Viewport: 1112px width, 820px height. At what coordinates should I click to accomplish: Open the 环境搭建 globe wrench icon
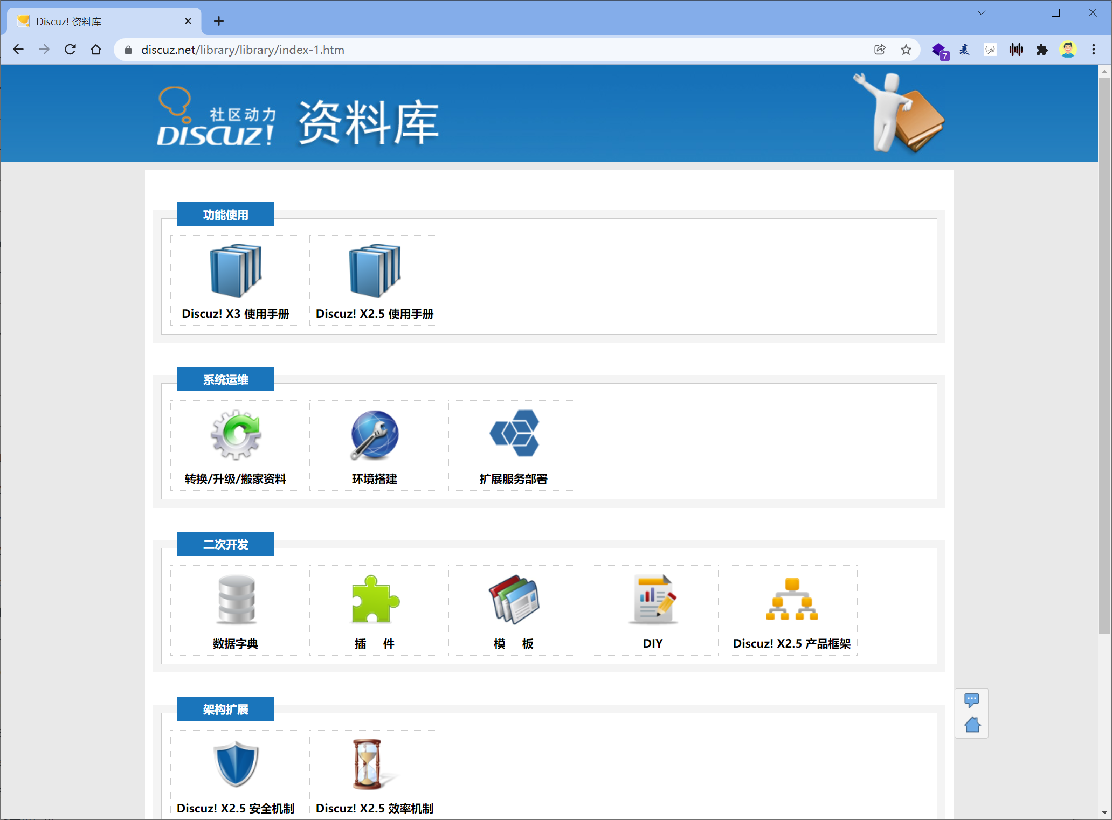pos(375,435)
